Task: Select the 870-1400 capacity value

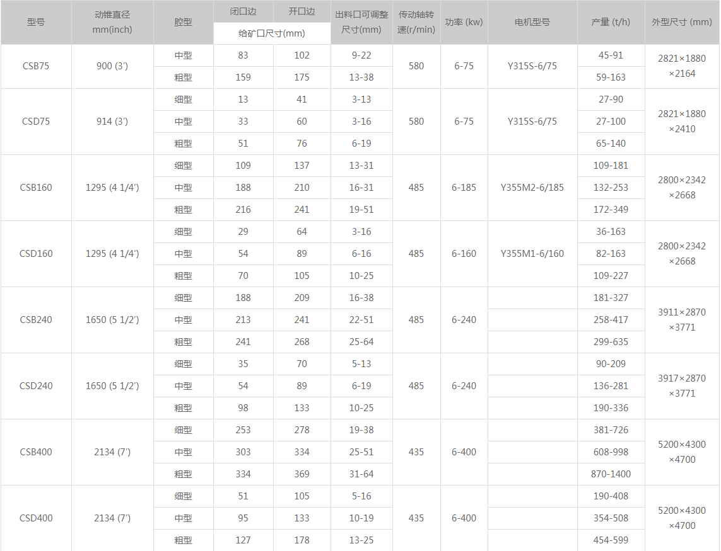Action: 611,474
